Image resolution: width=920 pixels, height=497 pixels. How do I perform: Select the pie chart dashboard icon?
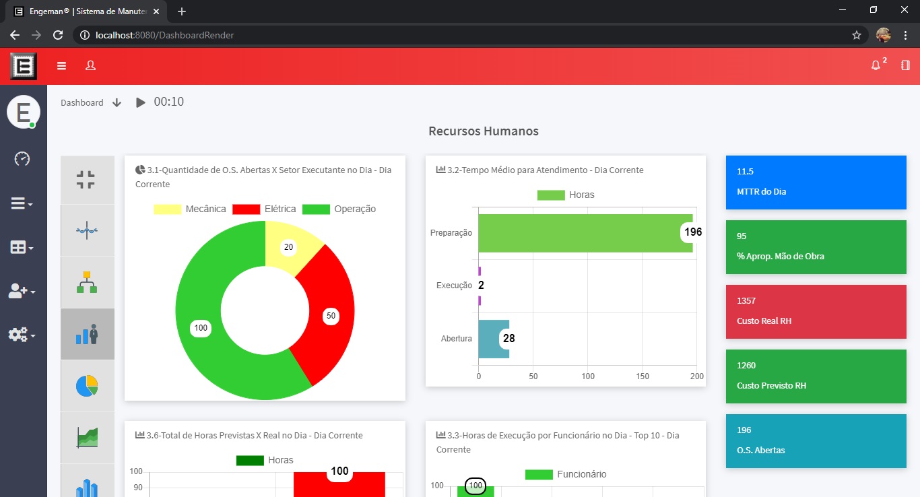[x=87, y=386]
